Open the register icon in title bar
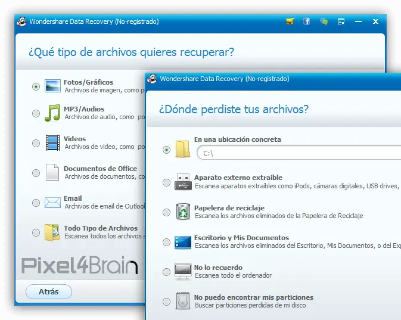 pyautogui.click(x=341, y=21)
